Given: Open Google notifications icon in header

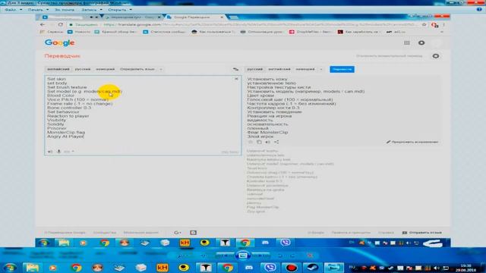Looking at the screenshot, I should pos(421,42).
